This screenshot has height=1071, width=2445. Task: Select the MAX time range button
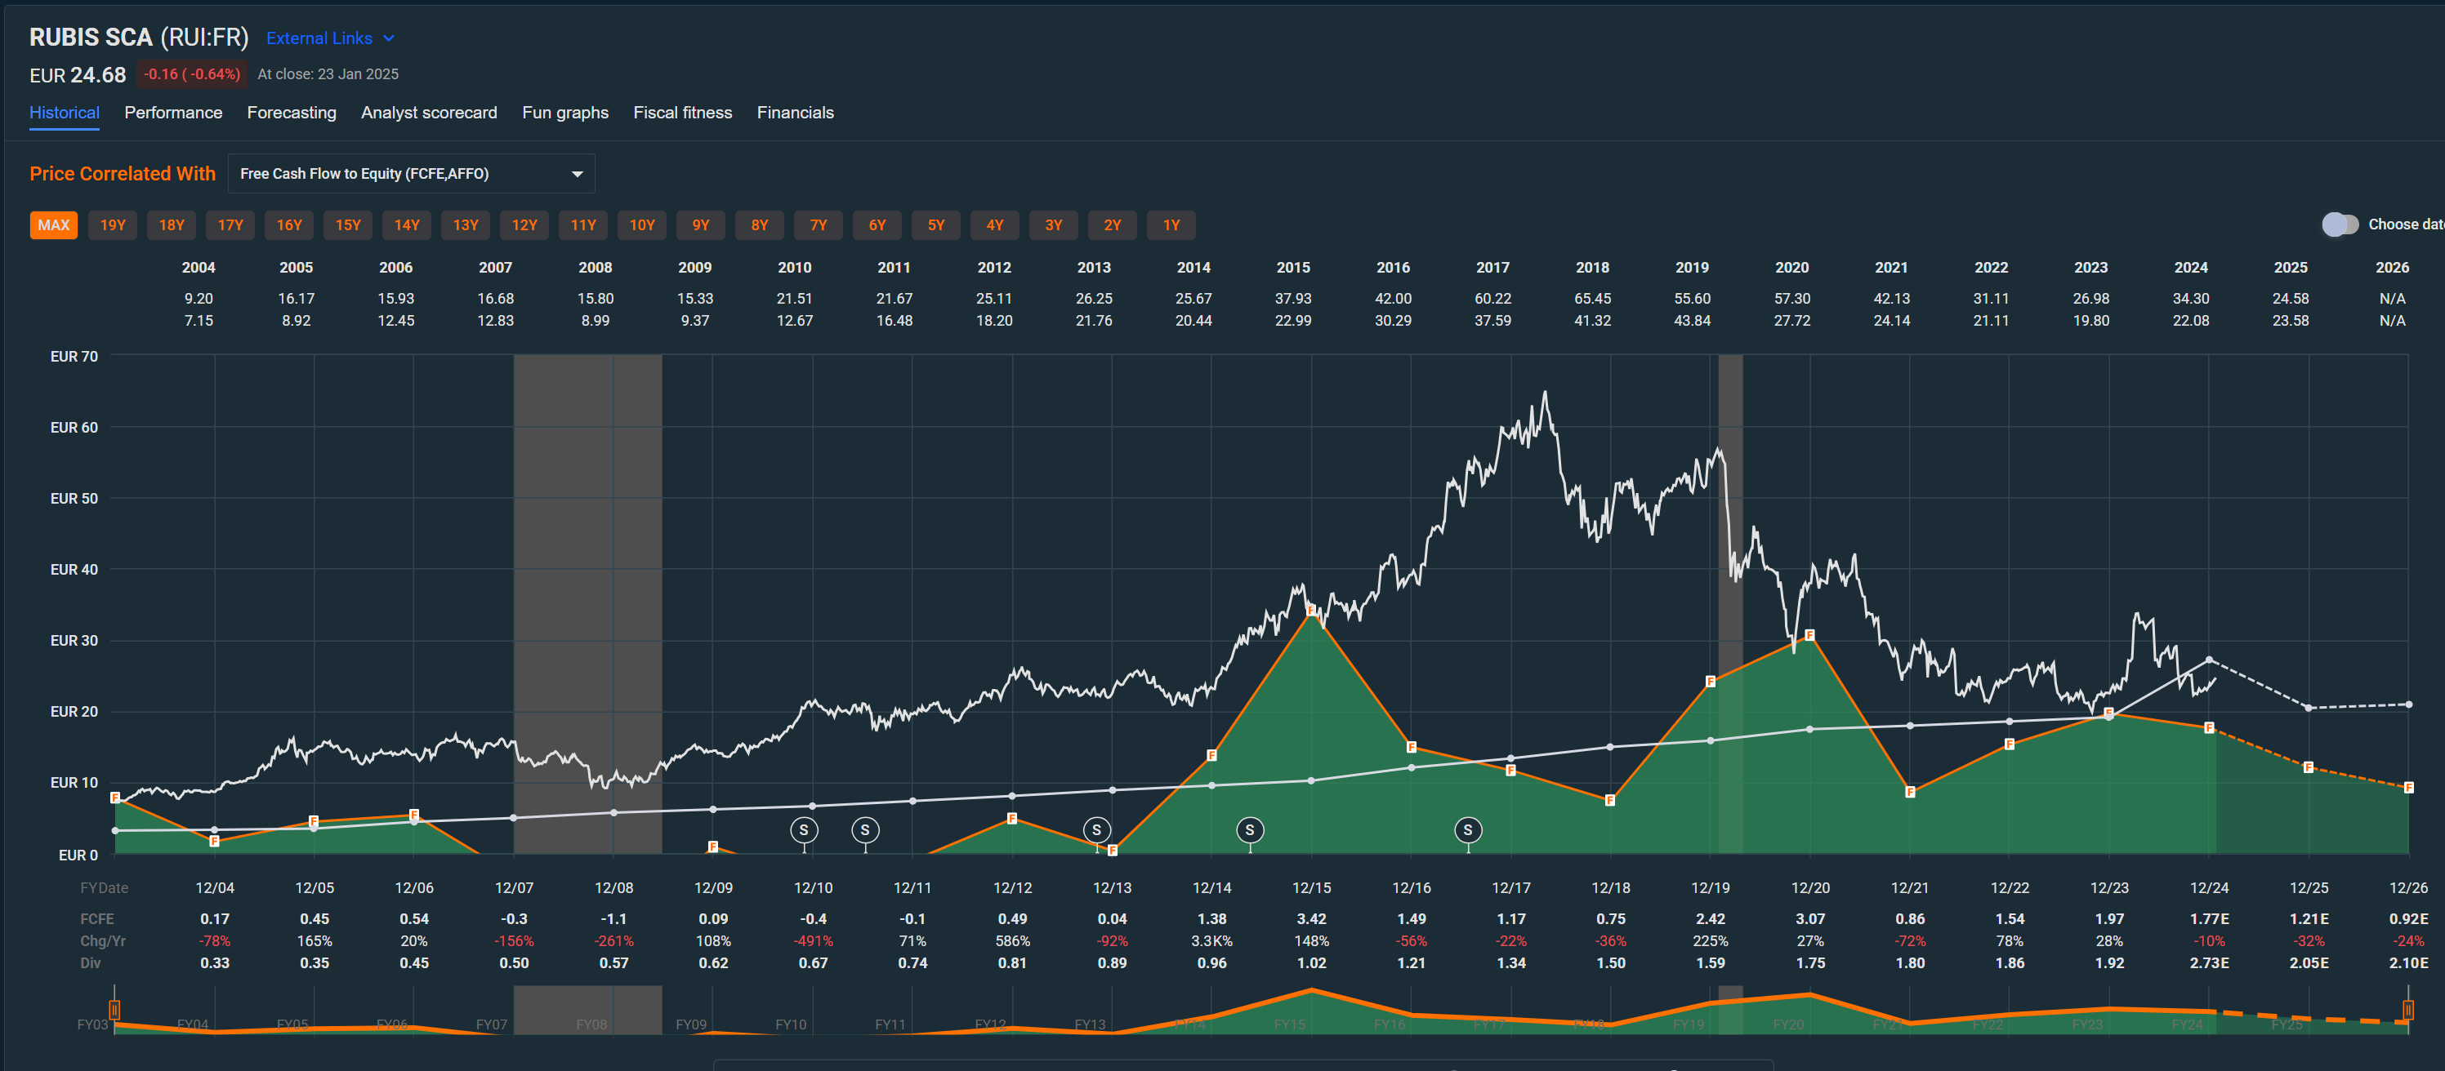point(54,224)
